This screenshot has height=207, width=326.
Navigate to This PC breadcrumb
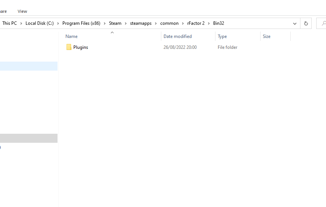[x=9, y=23]
